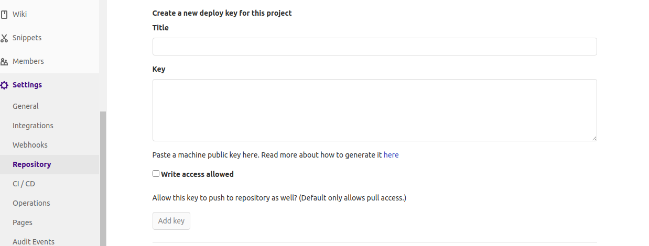Click the Key textarea resize handle

point(594,138)
